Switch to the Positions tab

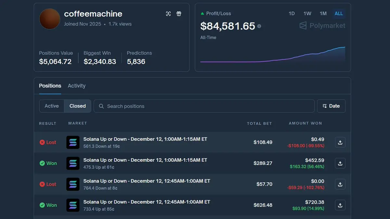coord(50,86)
